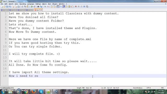Paste from clipboard using Paste icon
The height and width of the screenshot is (94, 167).
[28, 7]
